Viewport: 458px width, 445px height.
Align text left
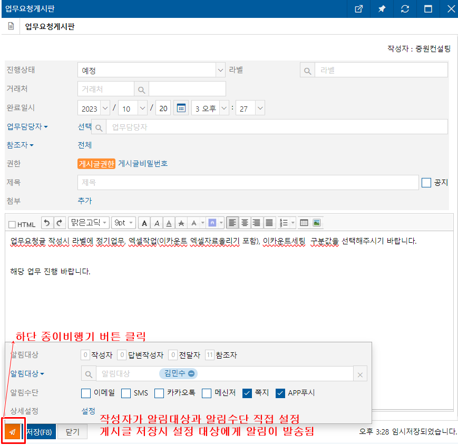(x=232, y=223)
